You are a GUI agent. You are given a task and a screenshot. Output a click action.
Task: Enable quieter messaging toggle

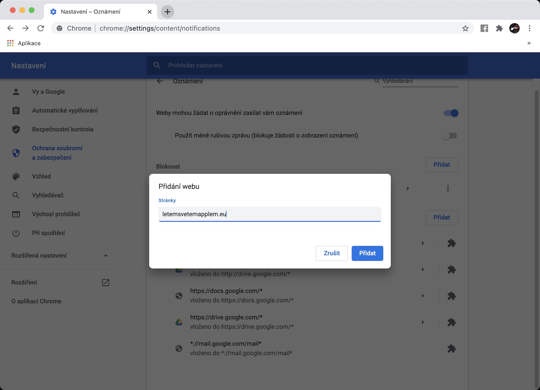click(x=449, y=136)
